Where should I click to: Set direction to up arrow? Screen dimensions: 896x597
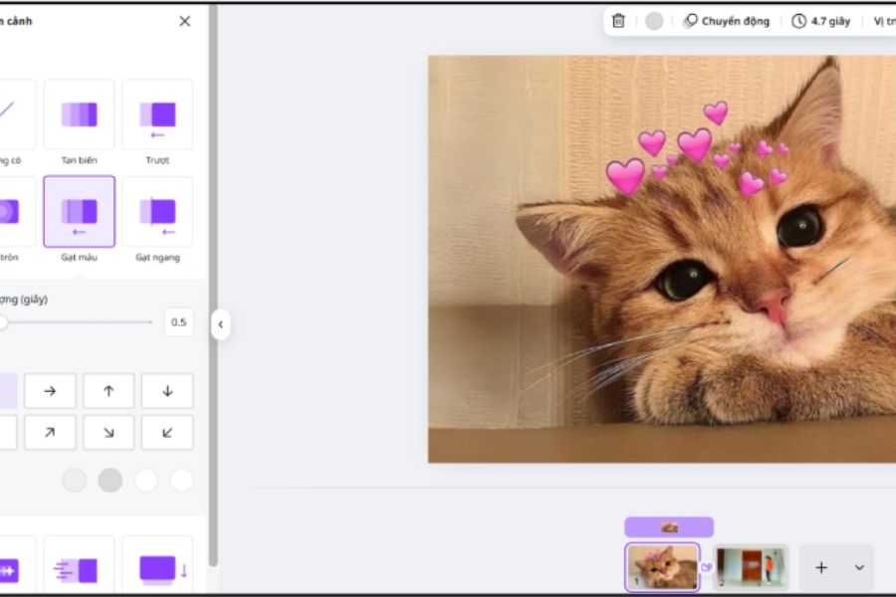[109, 391]
